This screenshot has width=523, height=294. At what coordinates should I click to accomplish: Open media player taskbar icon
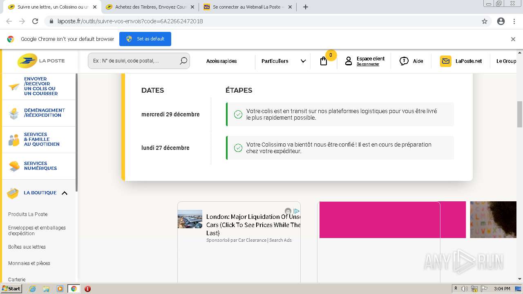60,289
